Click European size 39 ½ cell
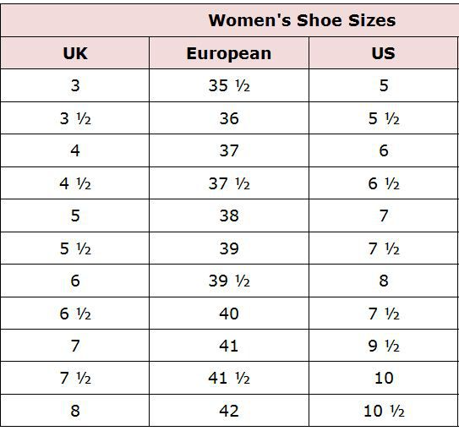Screen dimensions: 459x431 click(x=229, y=281)
